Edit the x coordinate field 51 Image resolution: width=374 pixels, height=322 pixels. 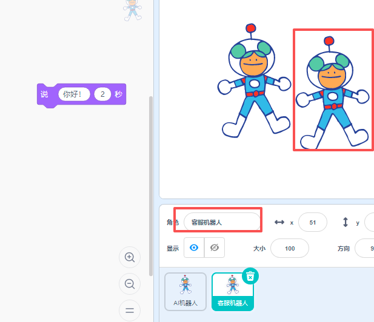pyautogui.click(x=313, y=223)
